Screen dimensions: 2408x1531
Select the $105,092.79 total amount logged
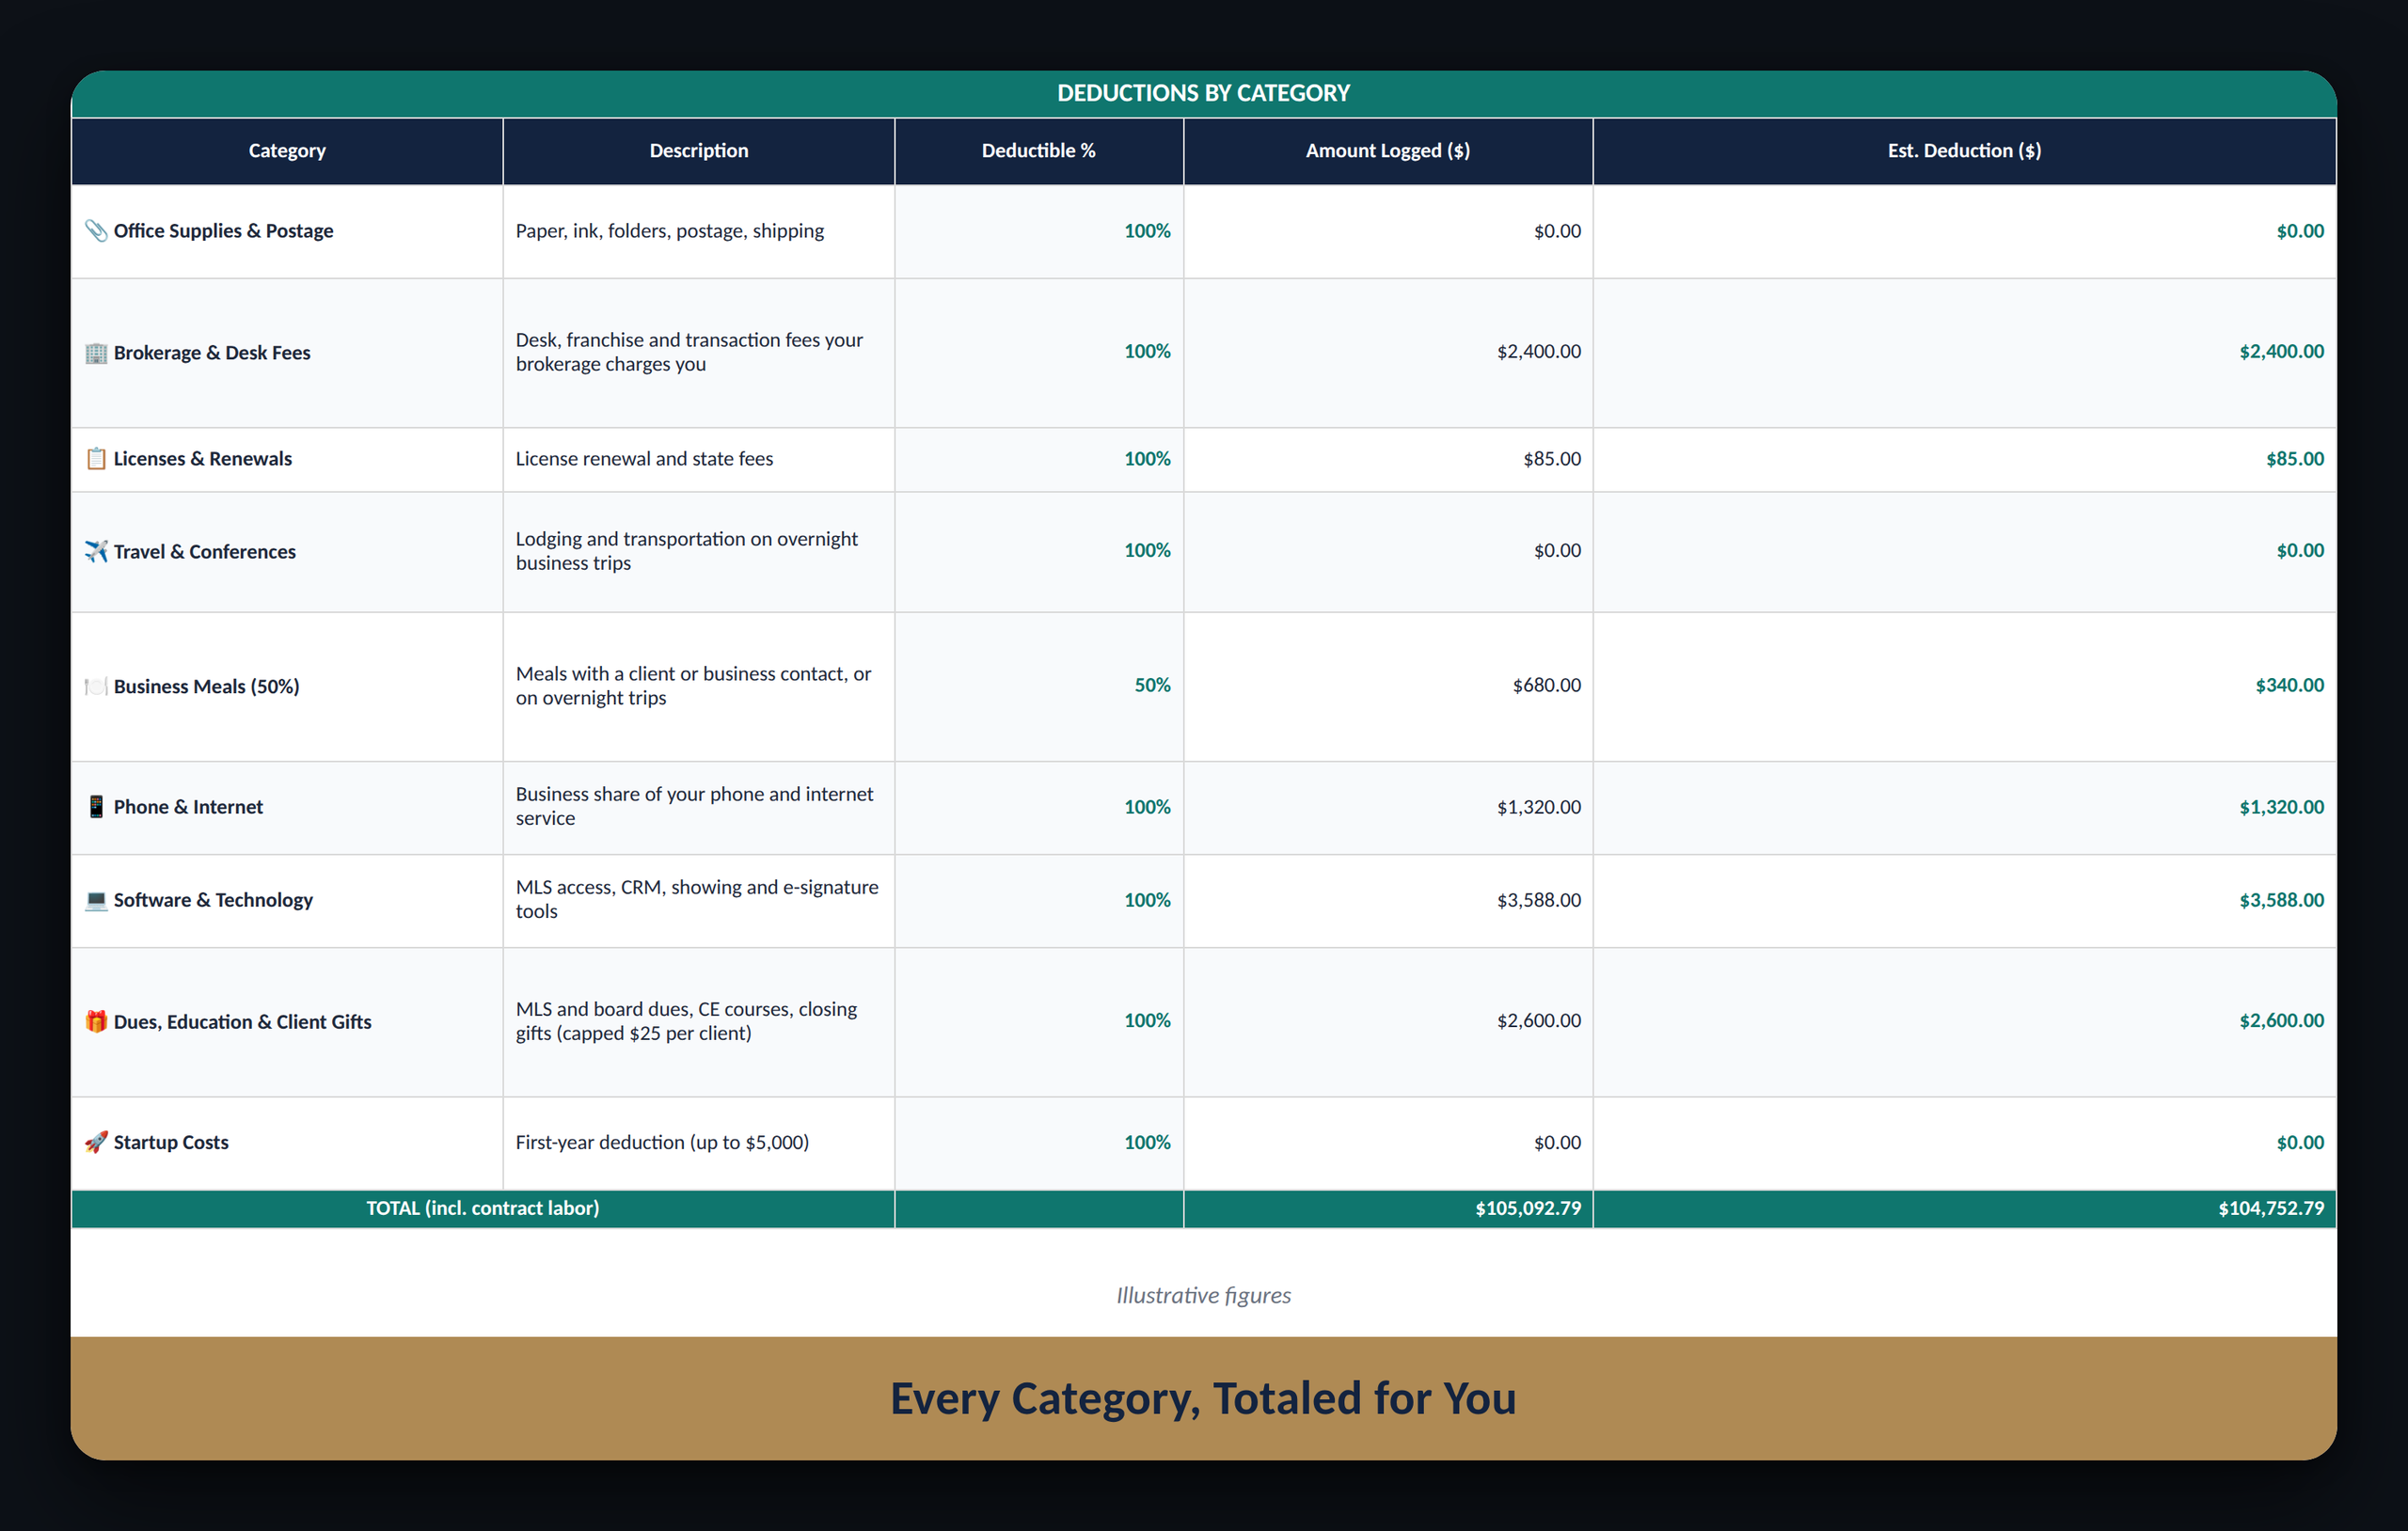click(1528, 1208)
